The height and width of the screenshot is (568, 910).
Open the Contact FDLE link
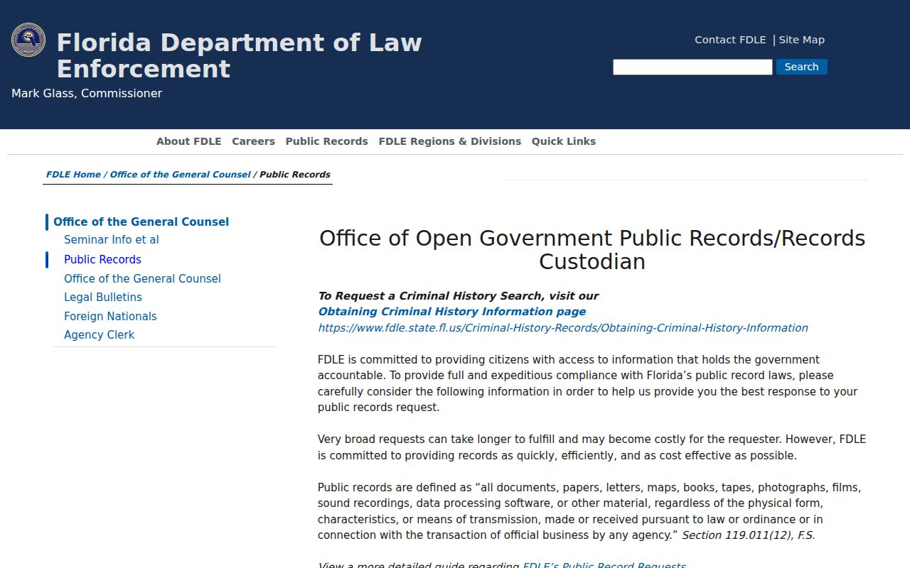tap(730, 40)
